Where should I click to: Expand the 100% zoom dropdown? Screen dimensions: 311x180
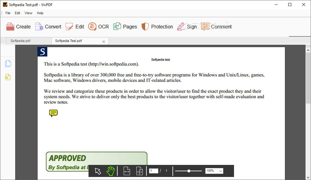[x=220, y=171]
